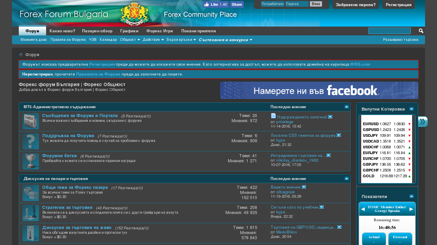Toggle sidebar with double-arrow button
Screen dimensions: 437x245
(x=423, y=122)
